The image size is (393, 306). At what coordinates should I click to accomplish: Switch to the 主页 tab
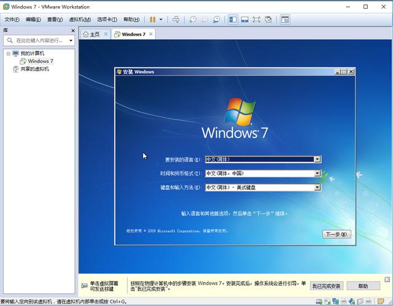point(92,34)
